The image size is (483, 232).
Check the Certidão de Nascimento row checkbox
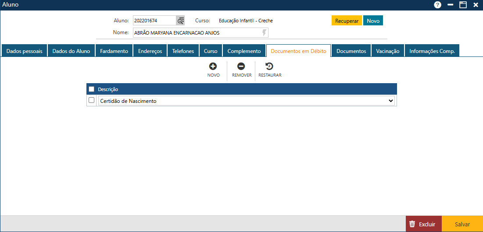tap(92, 100)
